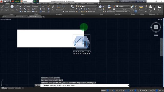
Task: Click the Trim tool
Action: tap(42, 6)
